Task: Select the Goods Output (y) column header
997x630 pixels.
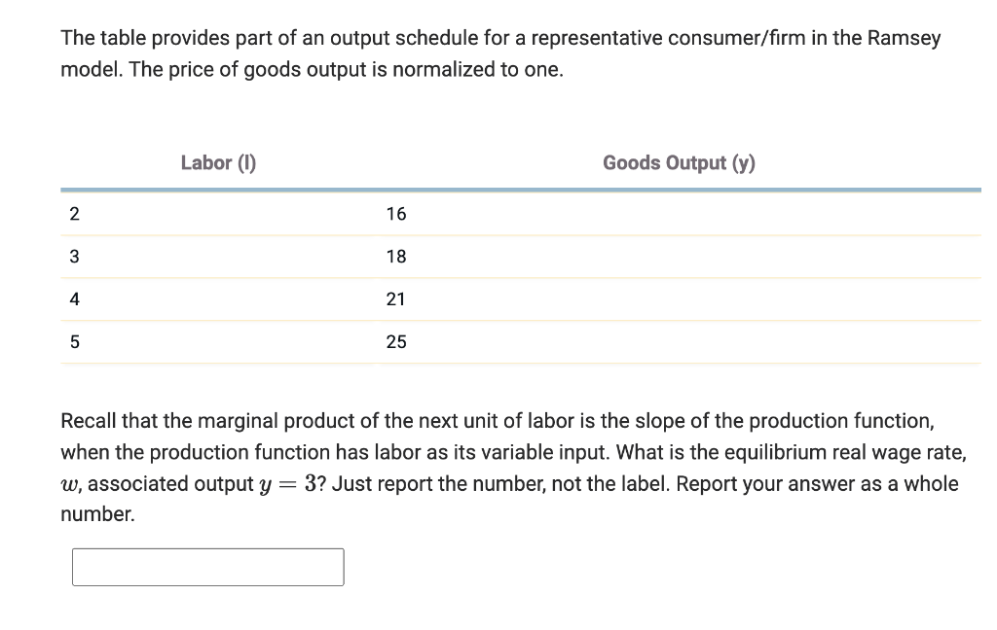Action: click(x=678, y=162)
